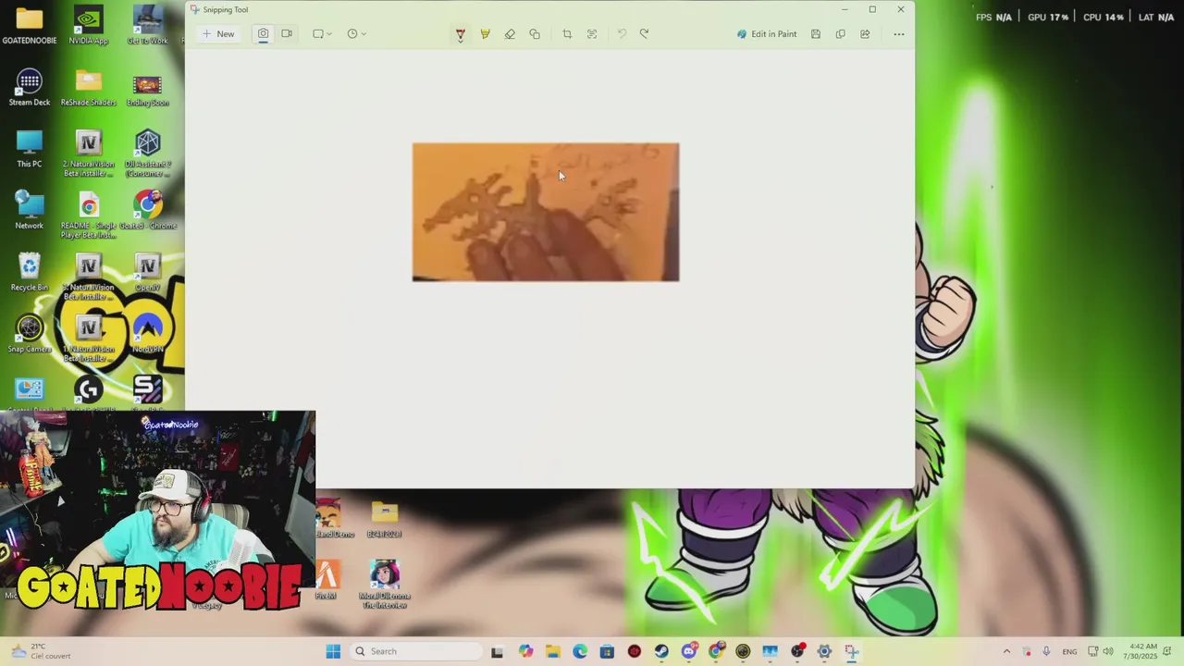Open the delay timer dropdown
Screen dimensions: 1184x666
coord(356,34)
